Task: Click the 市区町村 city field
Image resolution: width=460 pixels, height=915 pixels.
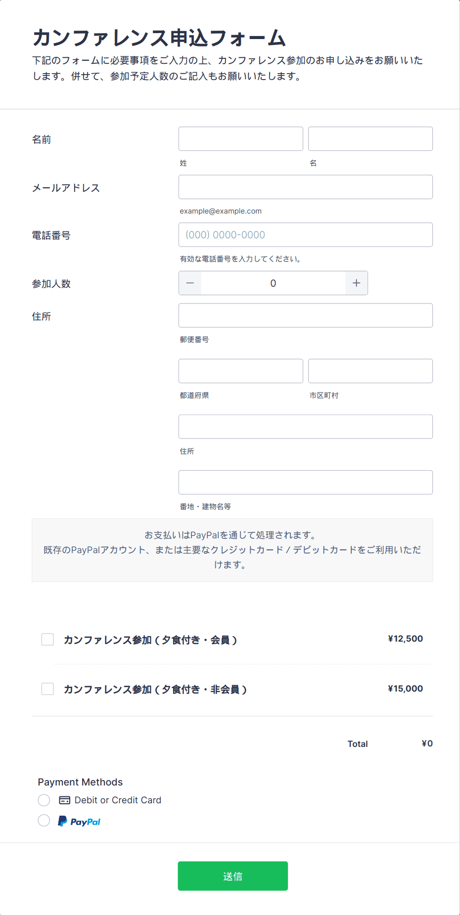Action: tap(370, 371)
